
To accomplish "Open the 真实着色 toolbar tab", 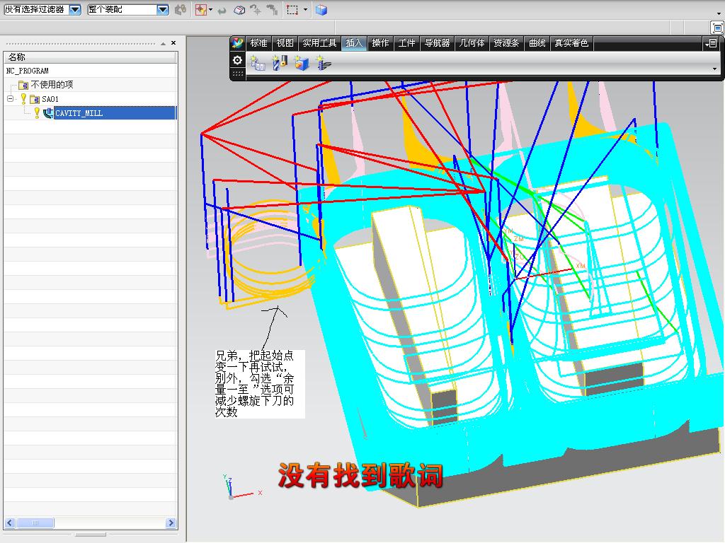I will 571,43.
